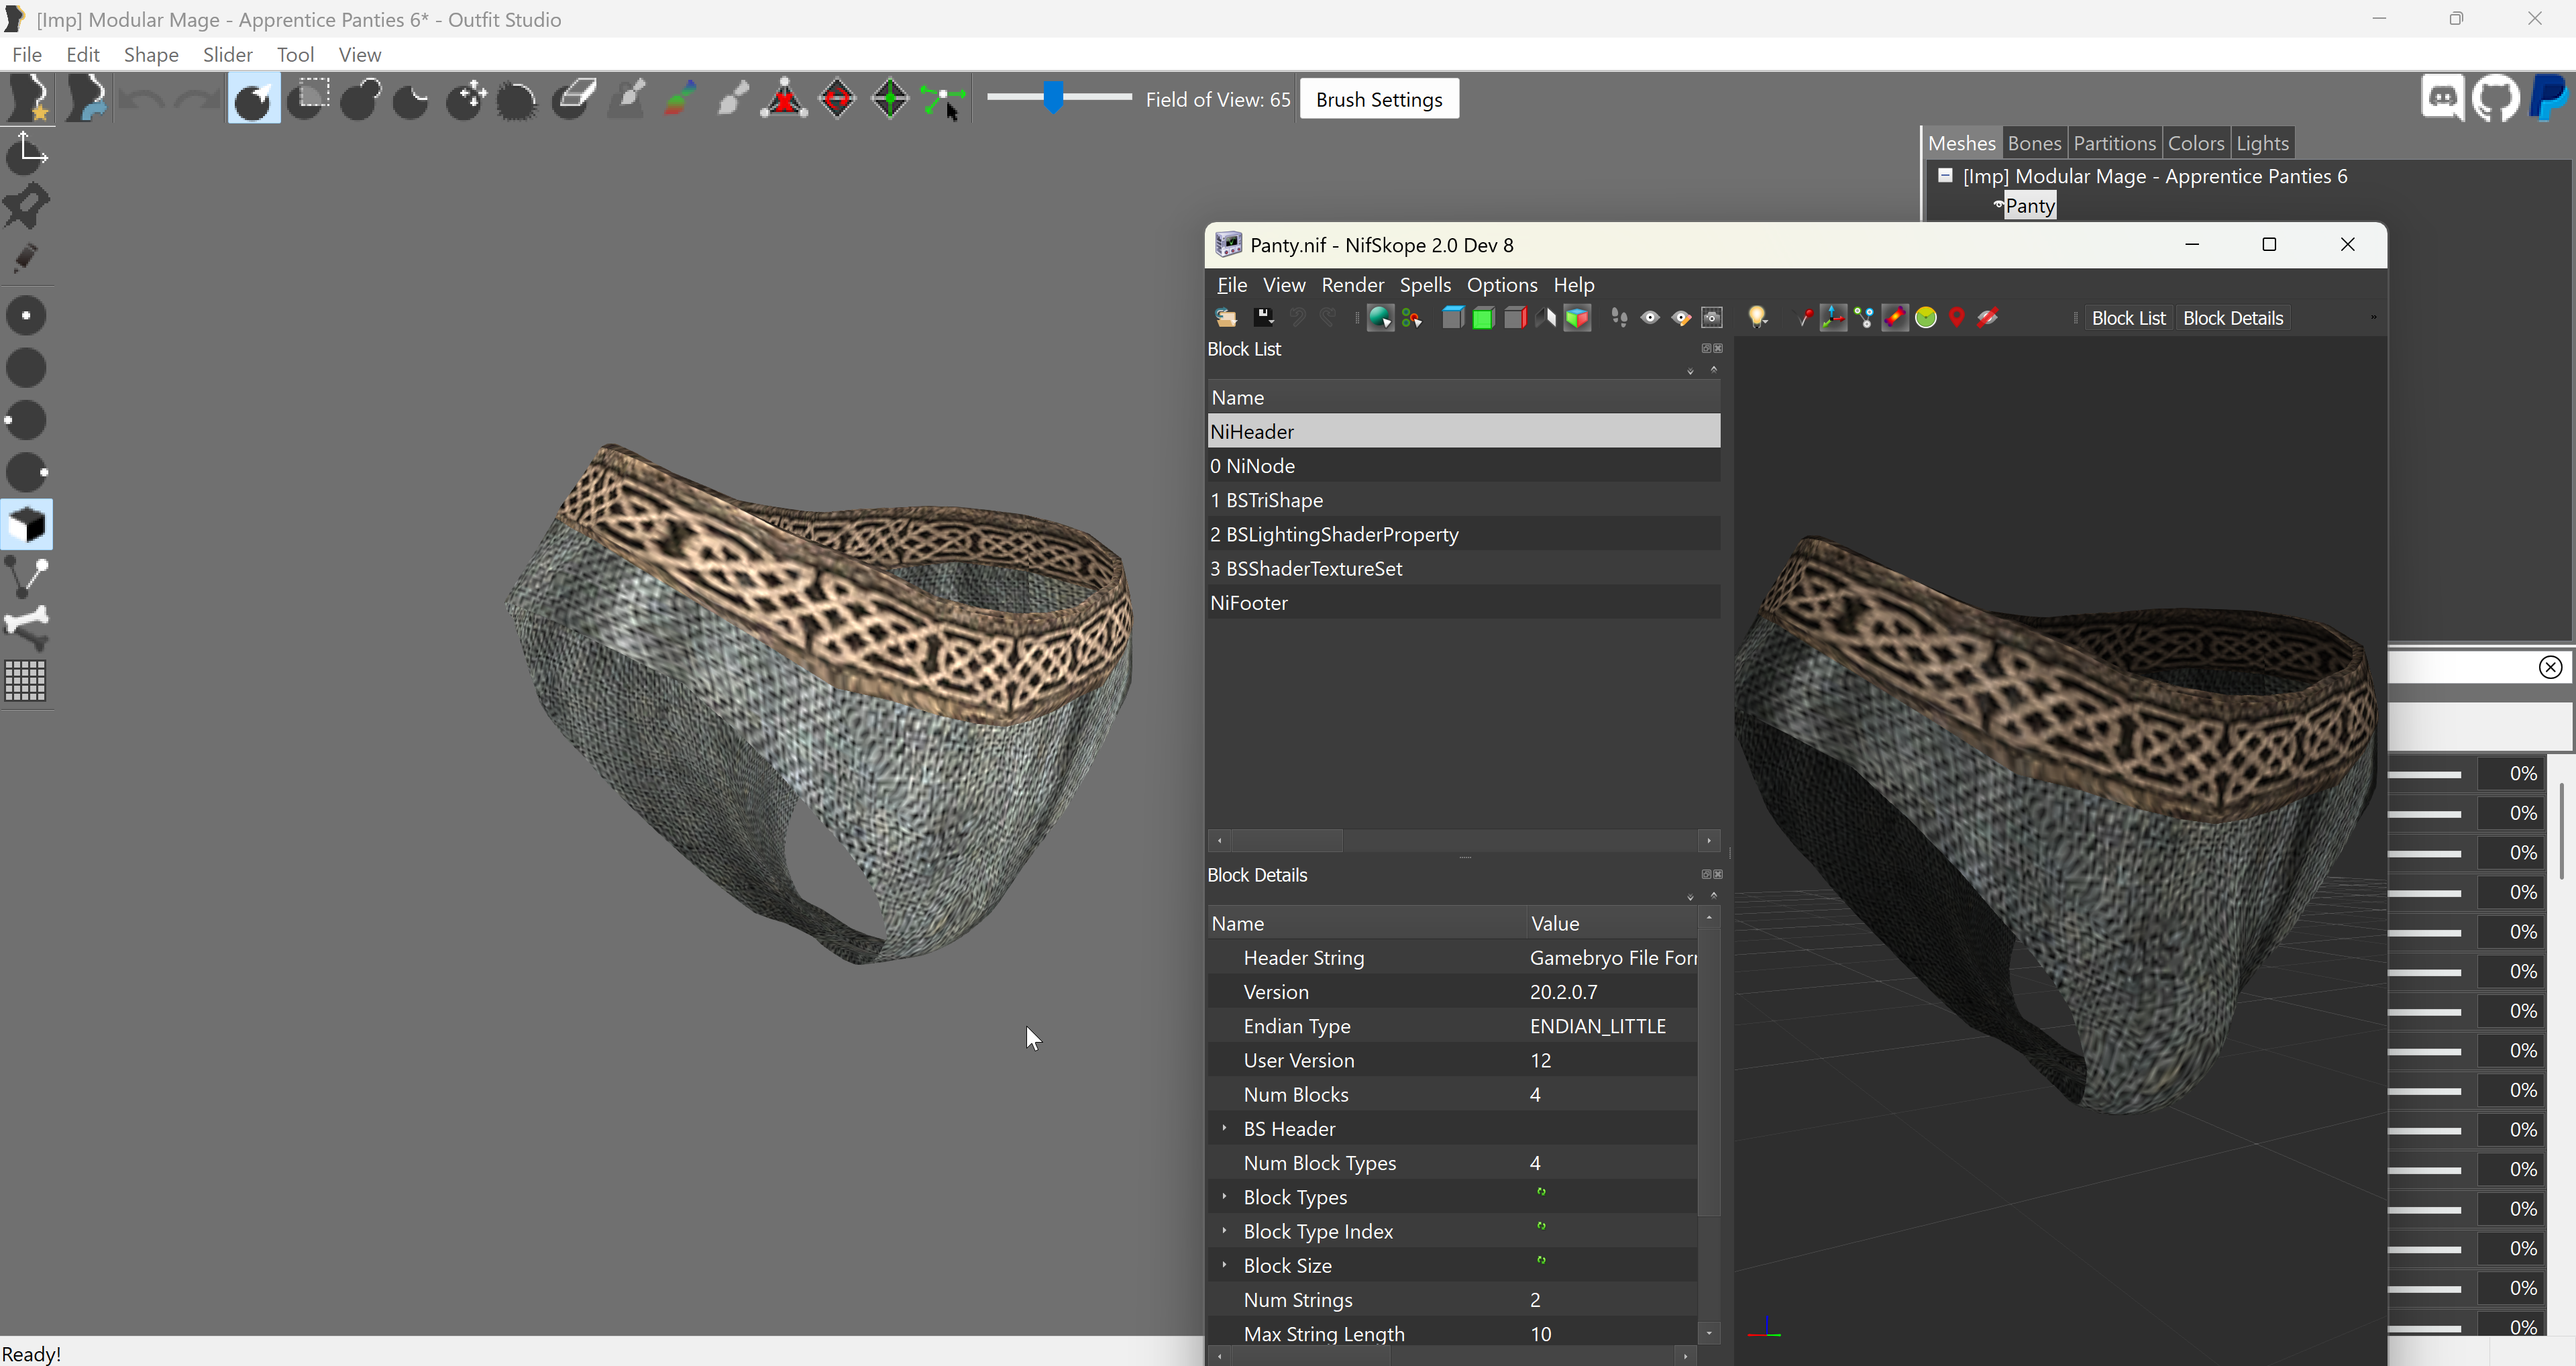The width and height of the screenshot is (2576, 1366).
Task: Activate the Collapse Vertex tool
Action: click(785, 99)
